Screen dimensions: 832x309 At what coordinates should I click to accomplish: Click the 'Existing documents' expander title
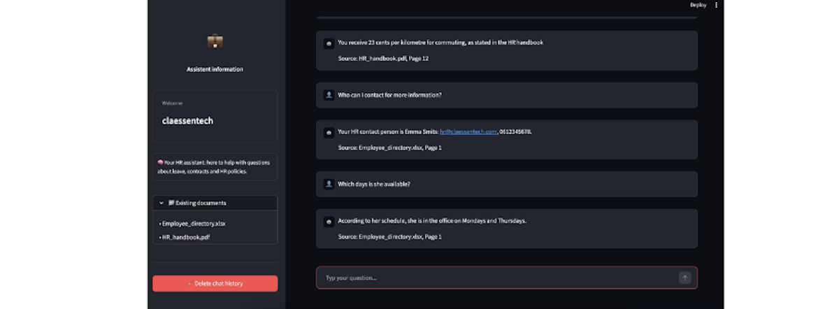(201, 203)
